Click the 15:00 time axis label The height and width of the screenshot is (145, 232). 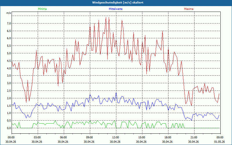coord(142,137)
